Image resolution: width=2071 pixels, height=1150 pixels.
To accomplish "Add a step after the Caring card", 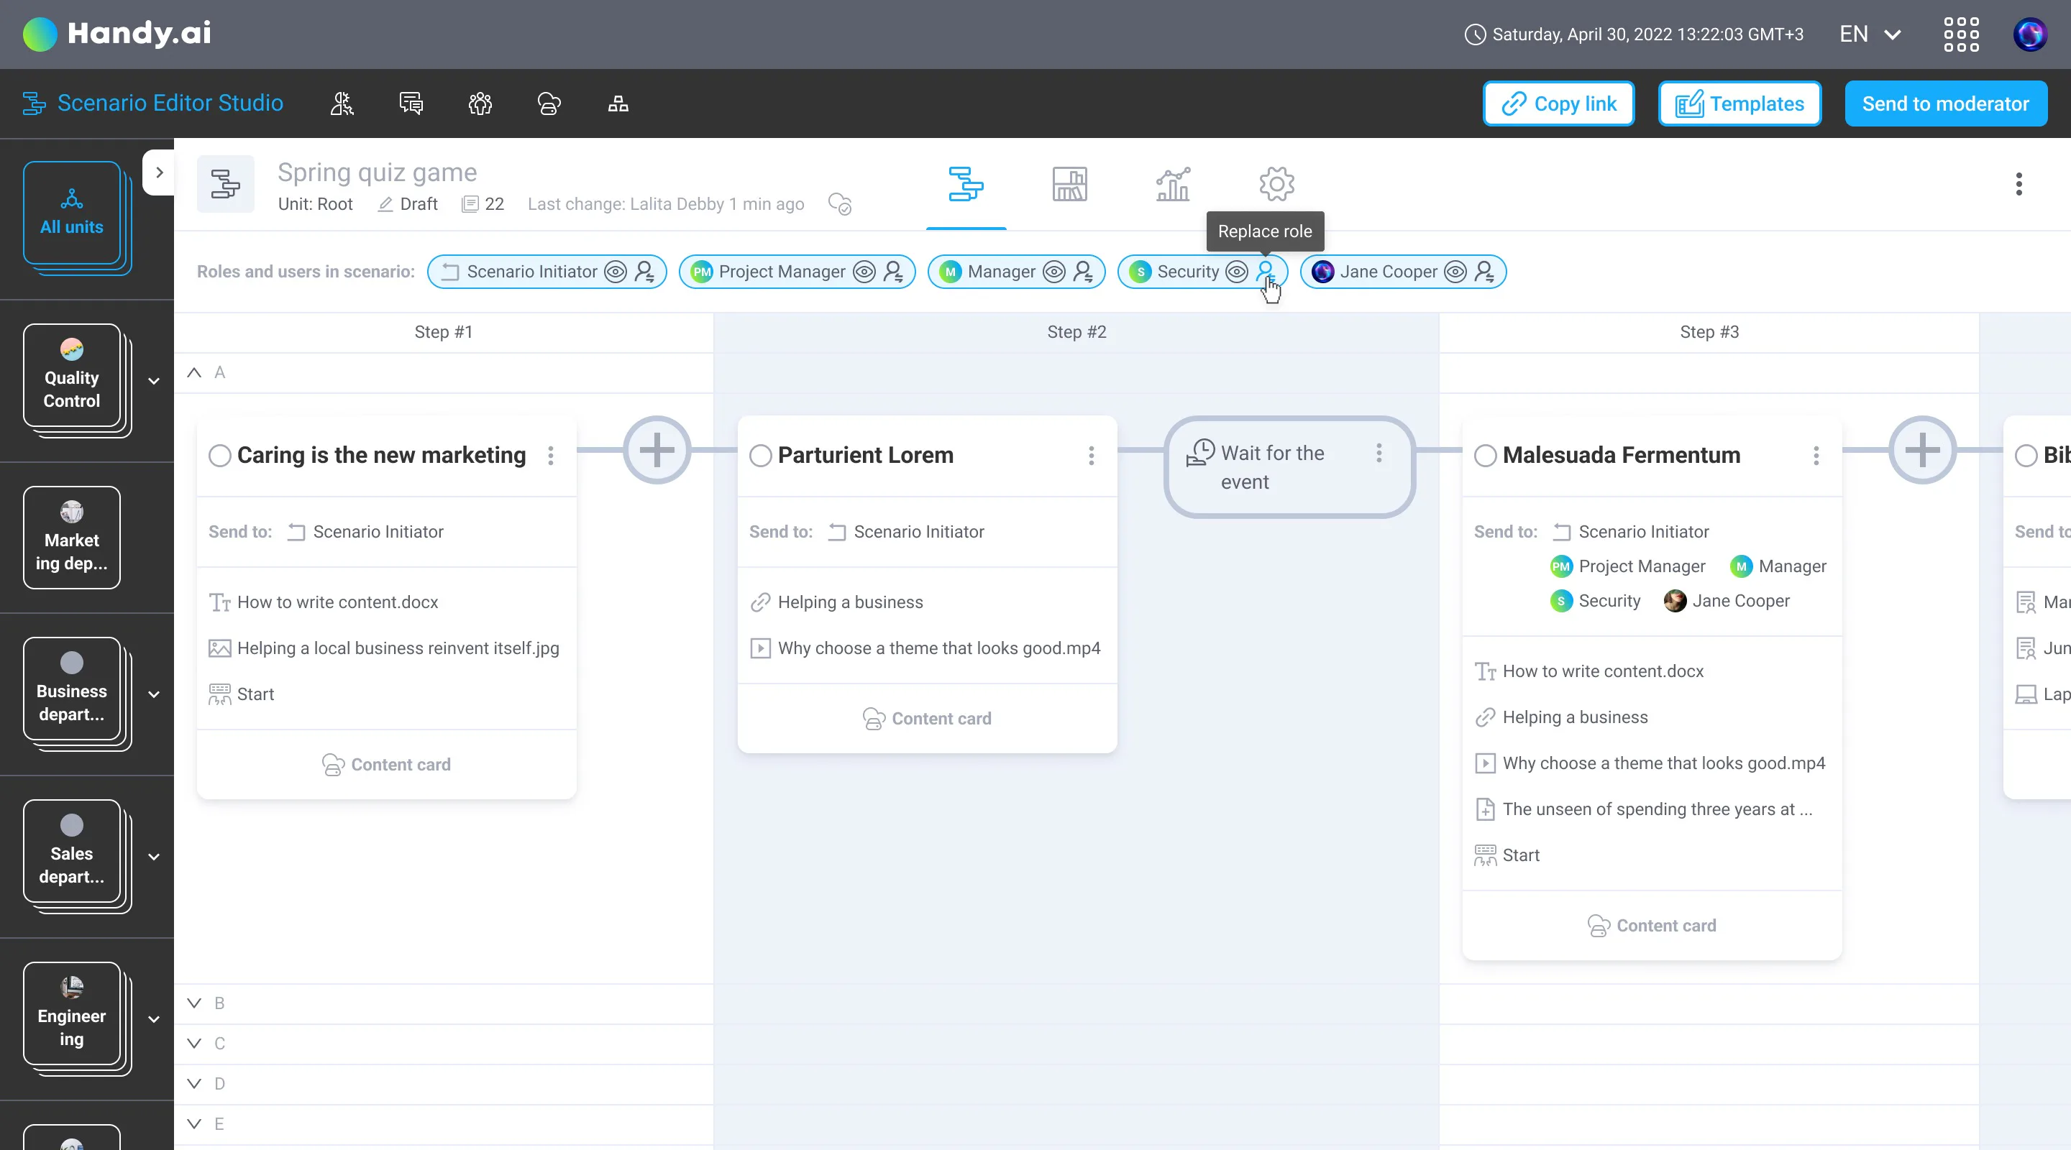I will [x=657, y=450].
